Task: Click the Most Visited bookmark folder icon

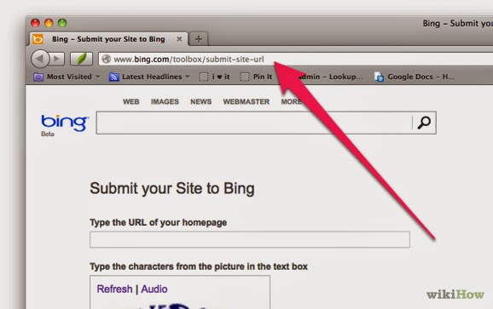Action: coord(38,77)
